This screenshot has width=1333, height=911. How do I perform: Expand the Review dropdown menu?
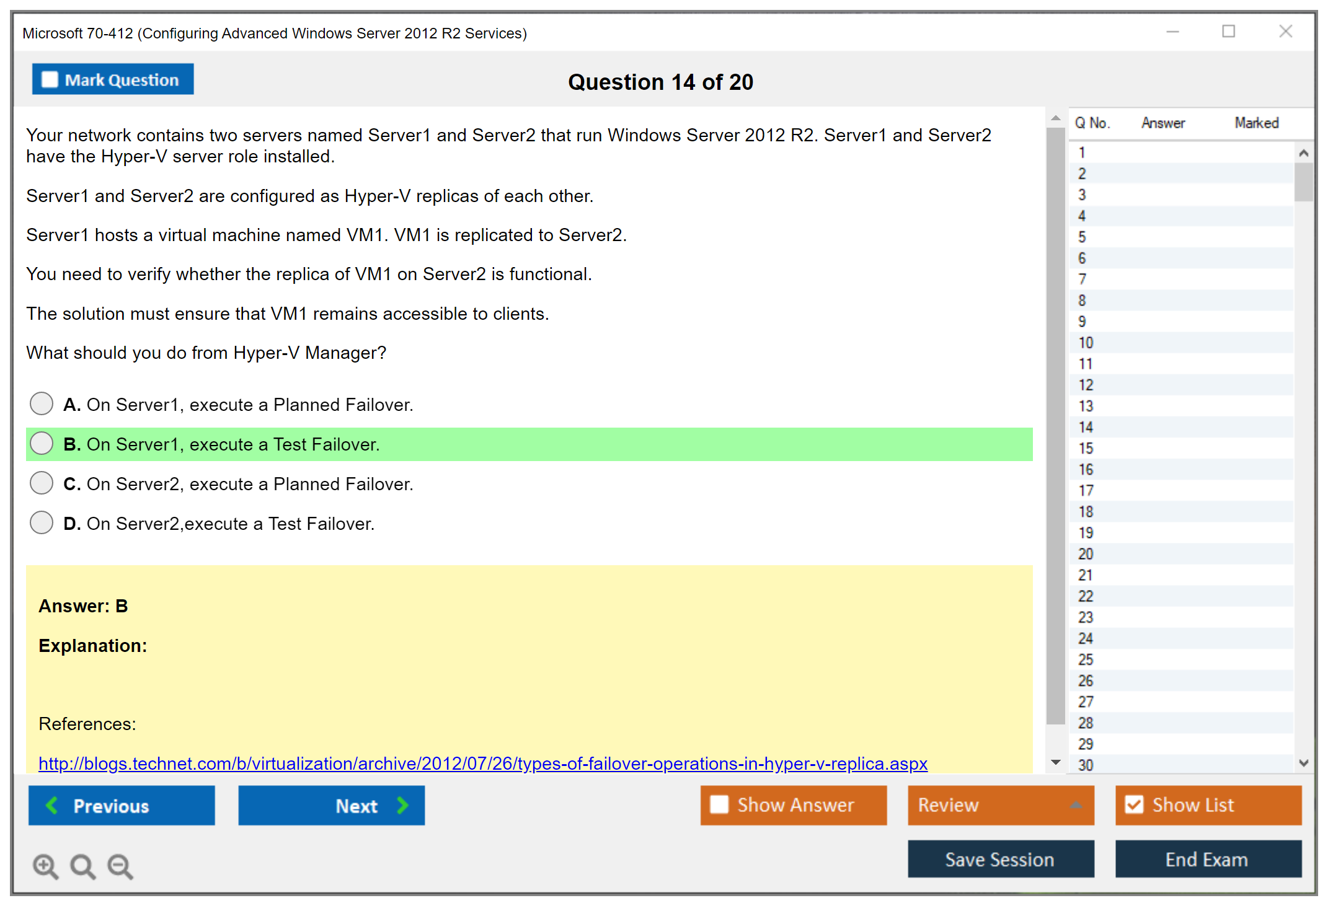click(1076, 804)
